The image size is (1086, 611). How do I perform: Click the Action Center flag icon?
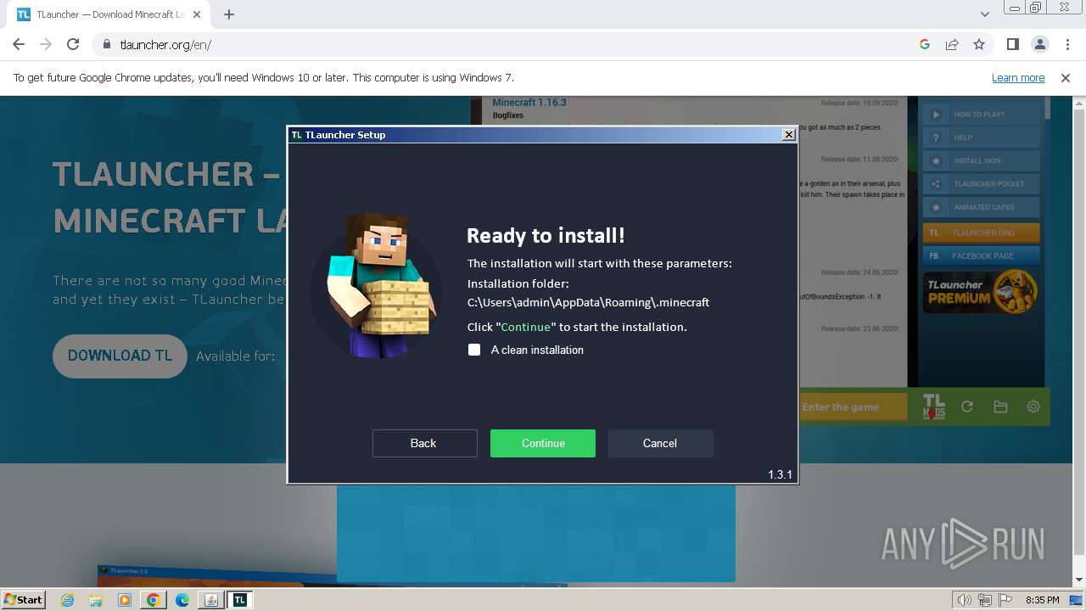(x=1005, y=600)
